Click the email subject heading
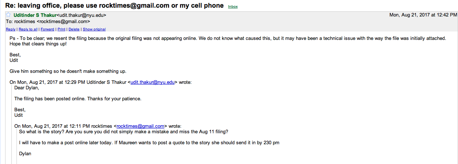Screen dimensions: 458x164 [114, 5]
